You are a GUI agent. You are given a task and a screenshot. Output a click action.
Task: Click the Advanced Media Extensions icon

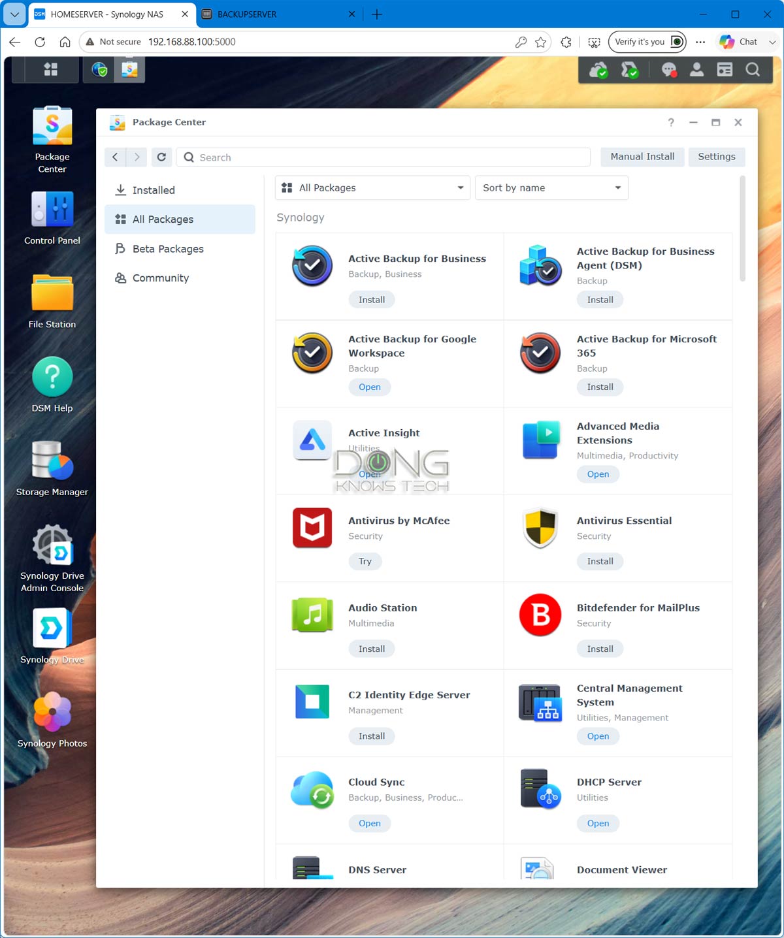click(x=541, y=440)
